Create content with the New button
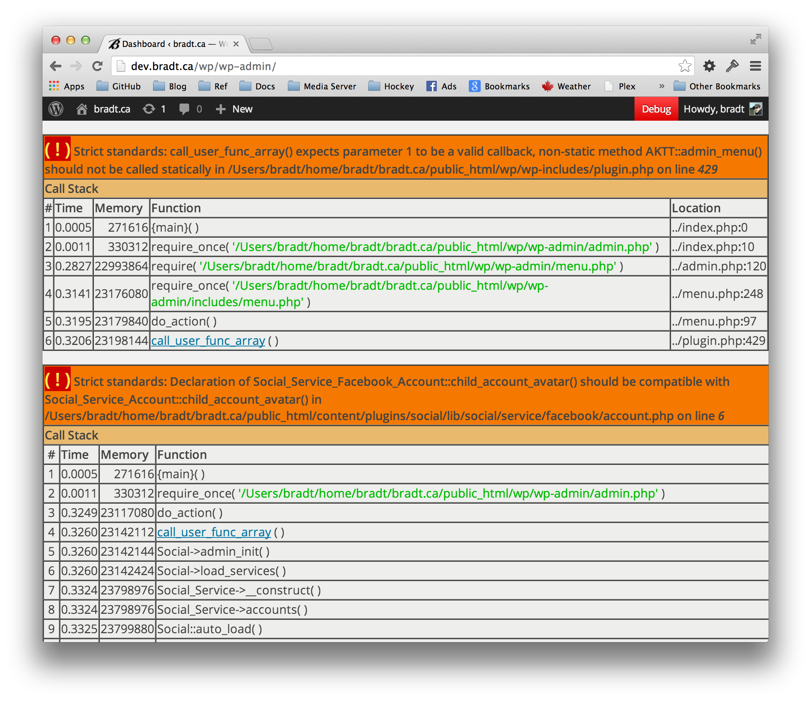 click(234, 109)
